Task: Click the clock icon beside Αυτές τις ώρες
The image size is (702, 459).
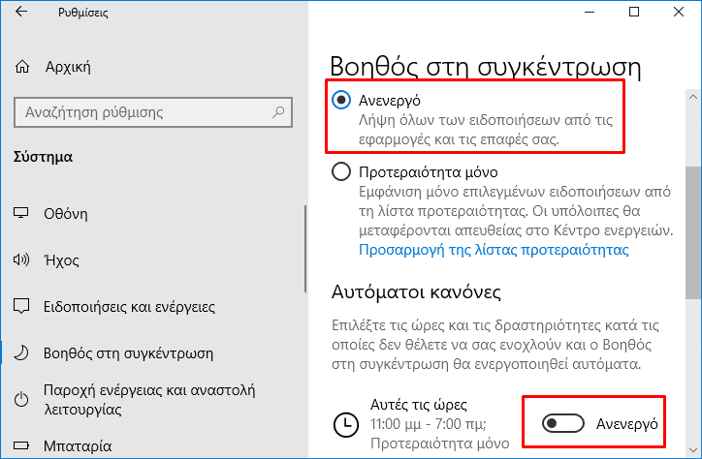Action: tap(343, 424)
